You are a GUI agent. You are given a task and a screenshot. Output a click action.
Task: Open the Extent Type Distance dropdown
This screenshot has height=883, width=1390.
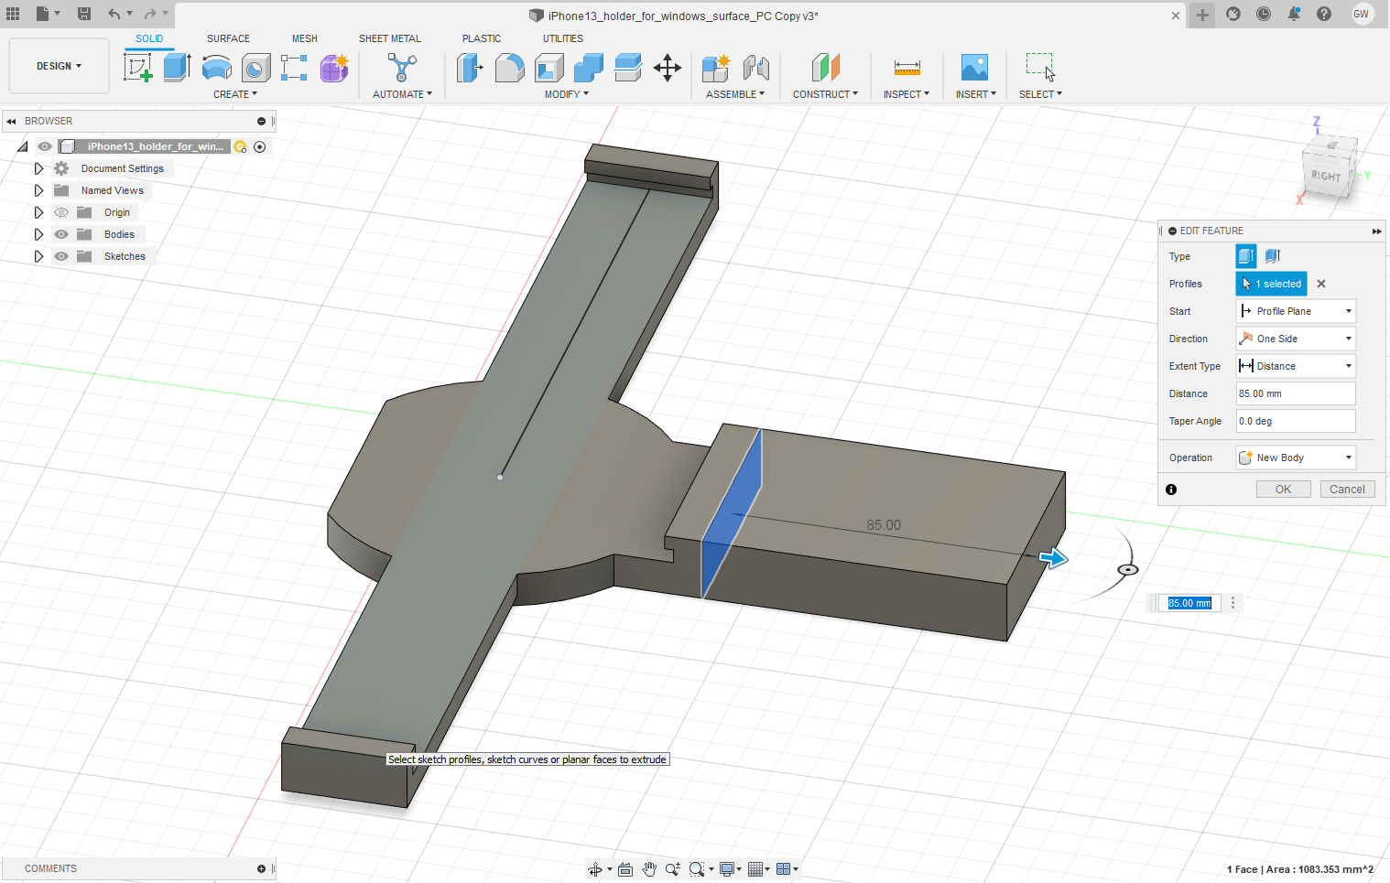1295,366
